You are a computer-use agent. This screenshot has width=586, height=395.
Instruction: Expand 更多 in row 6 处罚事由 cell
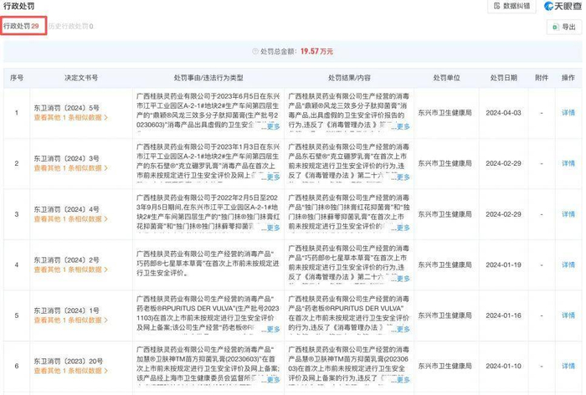(273, 380)
